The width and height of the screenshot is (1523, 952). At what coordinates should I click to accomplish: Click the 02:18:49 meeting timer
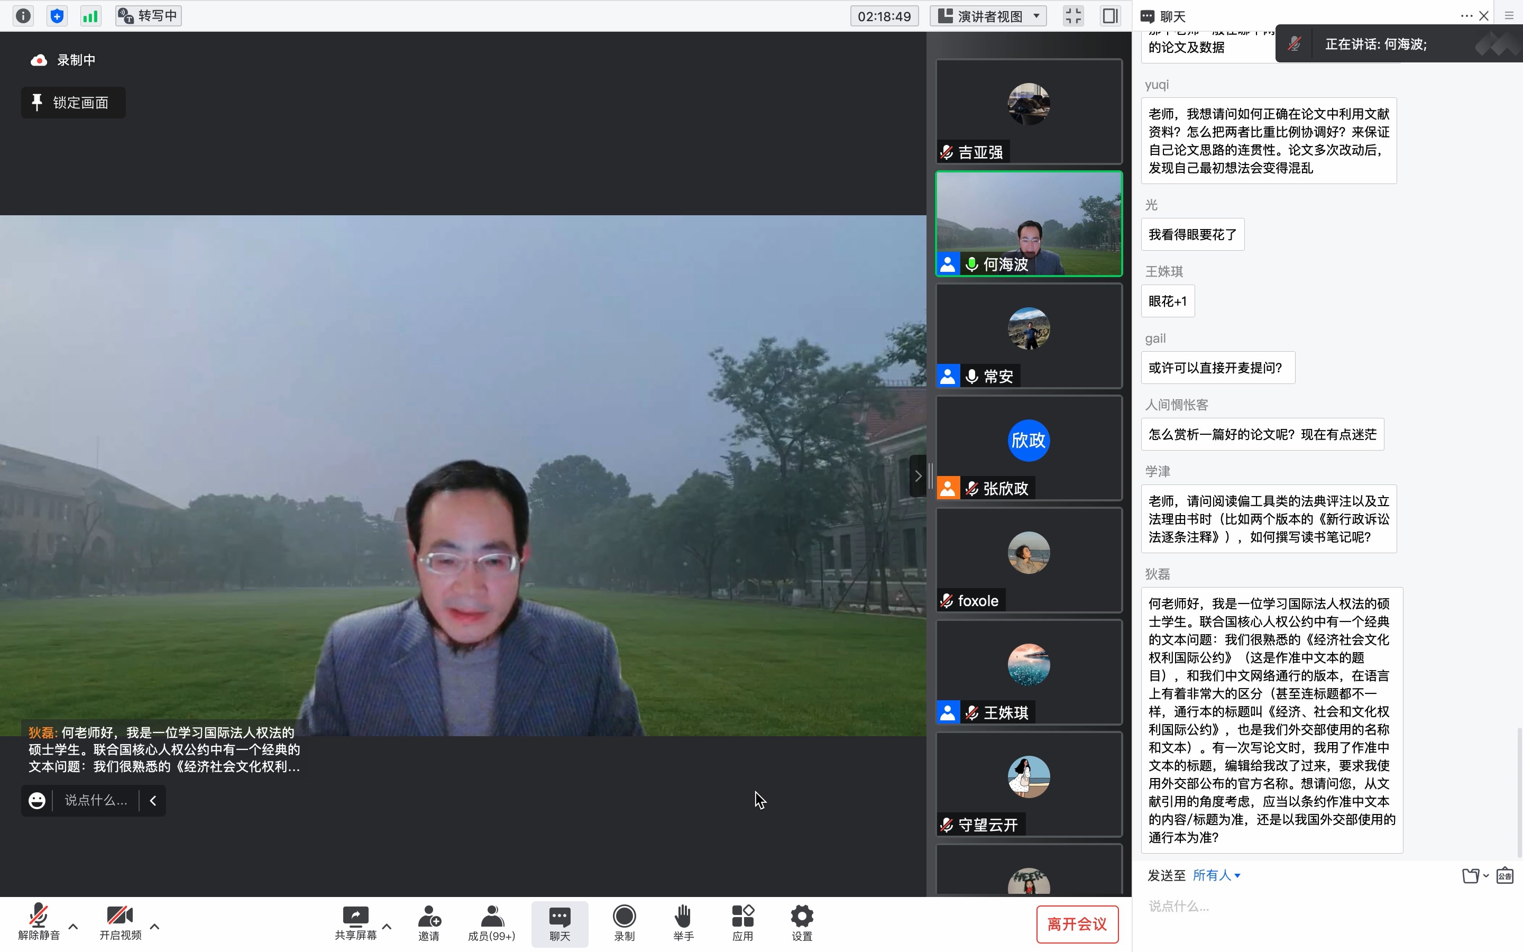(884, 16)
